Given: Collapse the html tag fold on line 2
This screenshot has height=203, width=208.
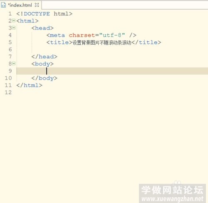Looking at the screenshot, I should 14,20.
